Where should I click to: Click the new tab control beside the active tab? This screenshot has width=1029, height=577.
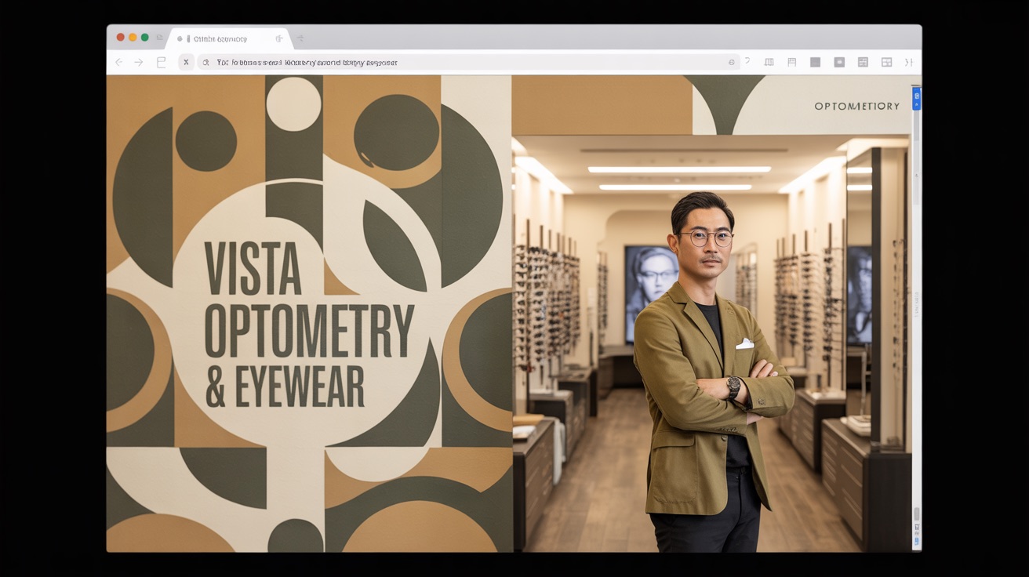[x=300, y=36]
